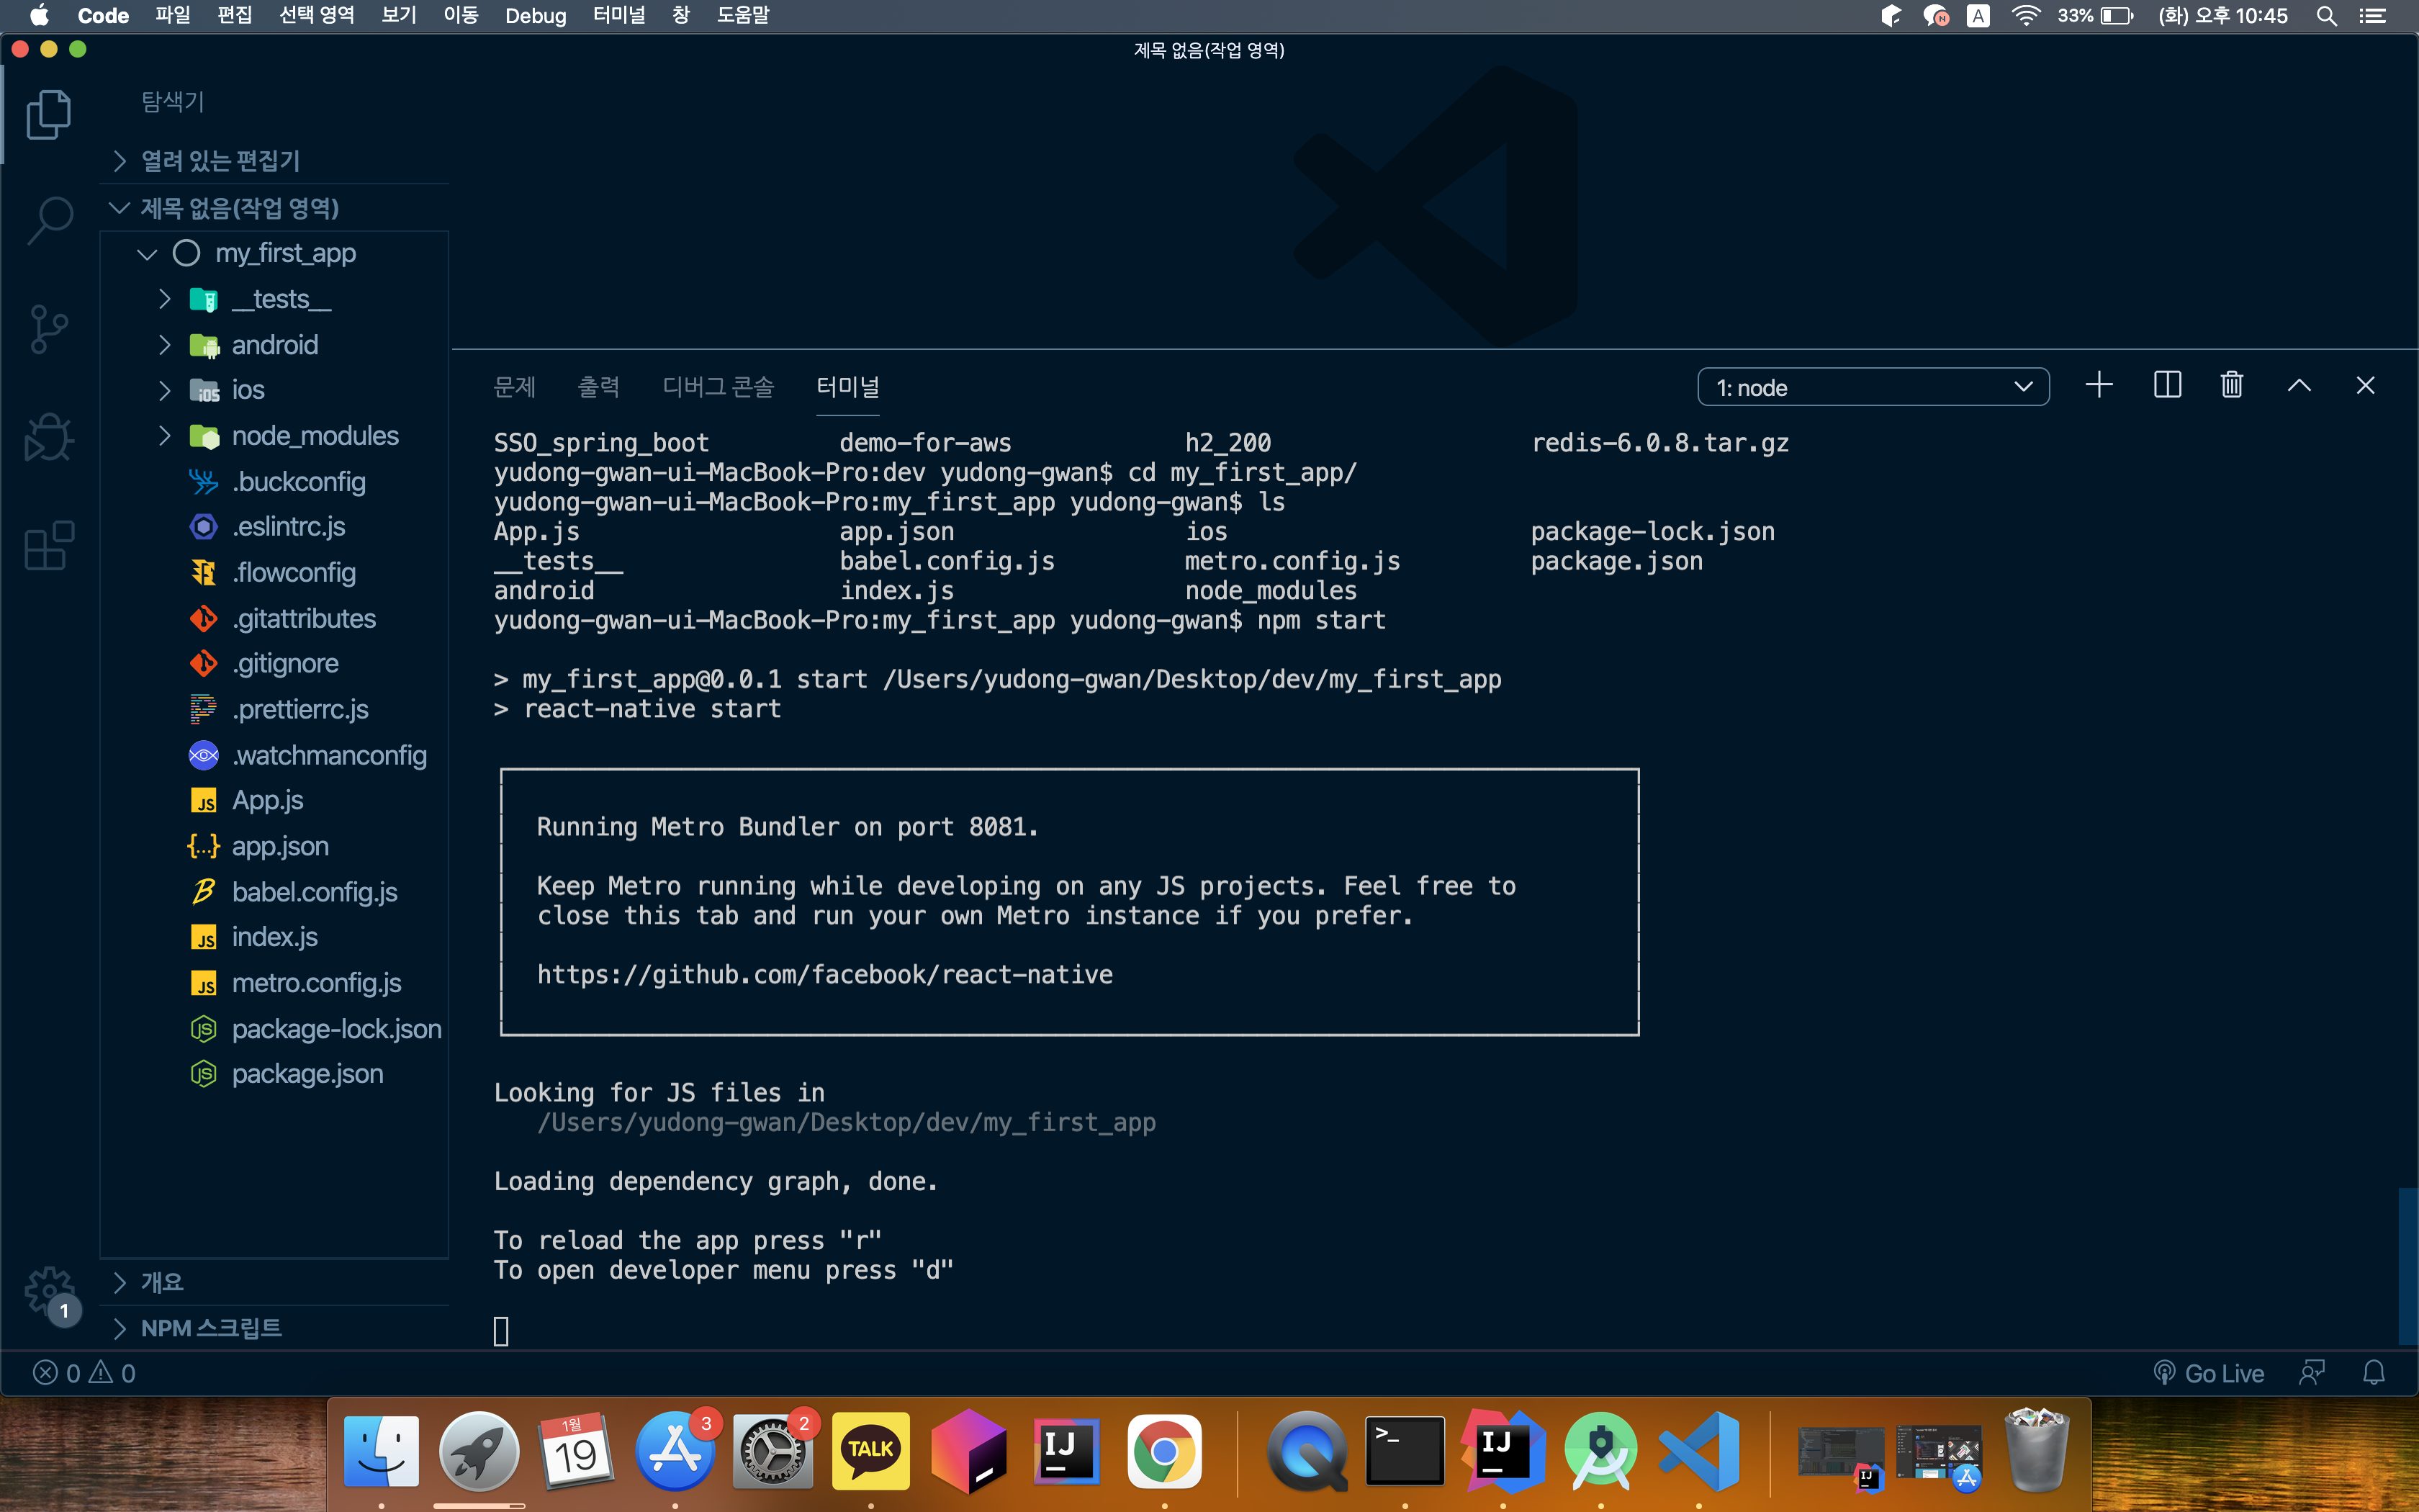Image resolution: width=2419 pixels, height=1512 pixels.
Task: Open the terminal selector dropdown '1: node'
Action: point(1873,387)
